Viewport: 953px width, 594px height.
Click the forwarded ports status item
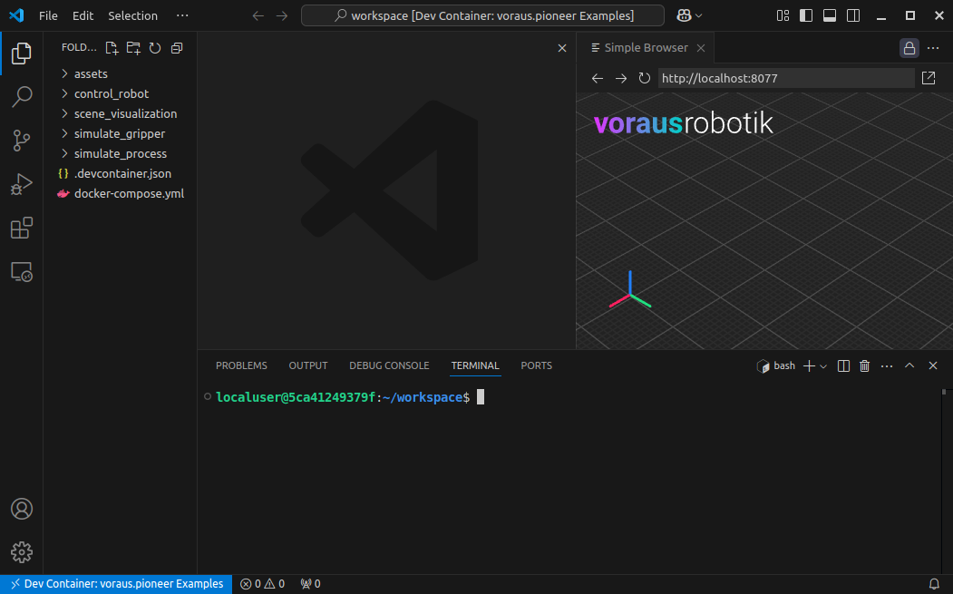click(x=311, y=584)
